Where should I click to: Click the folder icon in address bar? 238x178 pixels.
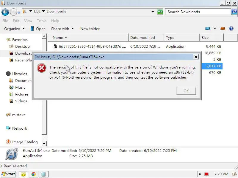point(25,11)
